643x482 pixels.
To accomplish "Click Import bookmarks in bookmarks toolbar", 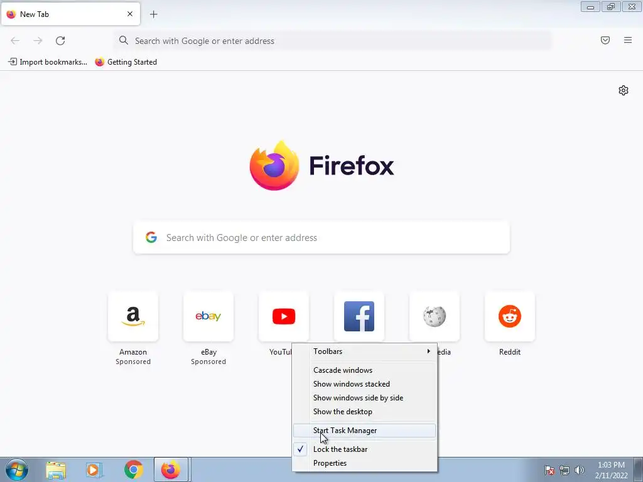I will (48, 62).
